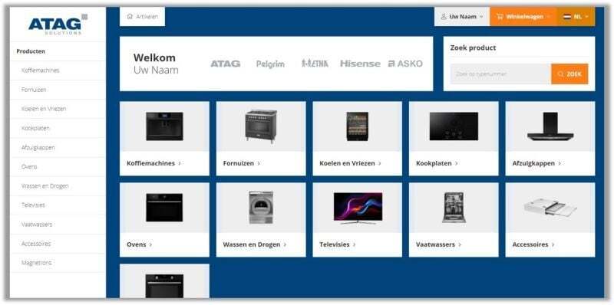Open the NL language dropdown
The height and width of the screenshot is (305, 614).
click(x=576, y=16)
